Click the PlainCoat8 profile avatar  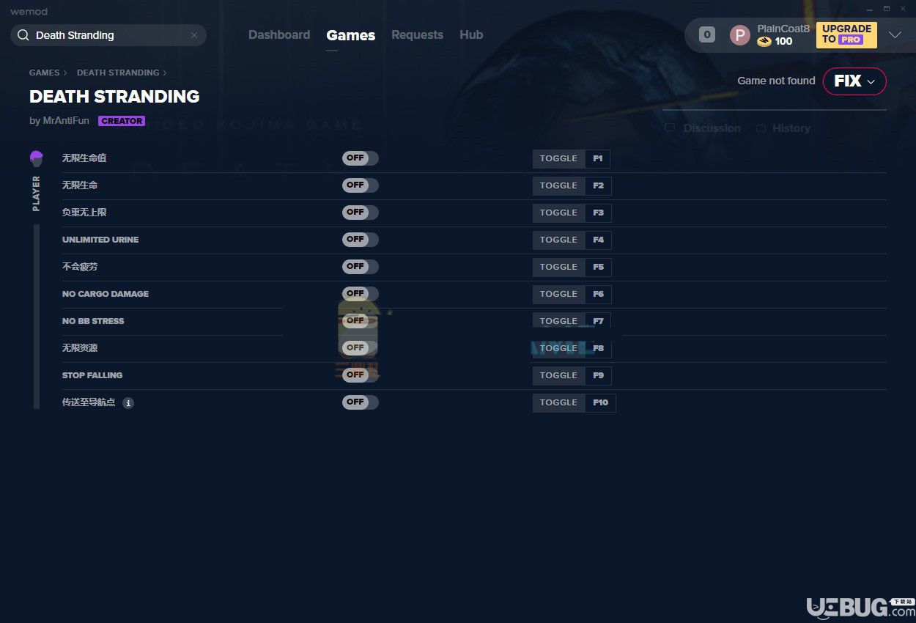pos(740,35)
